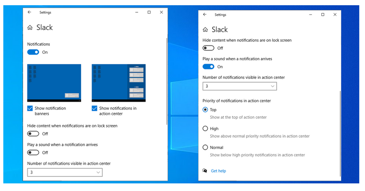The height and width of the screenshot is (191, 365).
Task: Click the Settings title text in the right window
Action: 220,15
